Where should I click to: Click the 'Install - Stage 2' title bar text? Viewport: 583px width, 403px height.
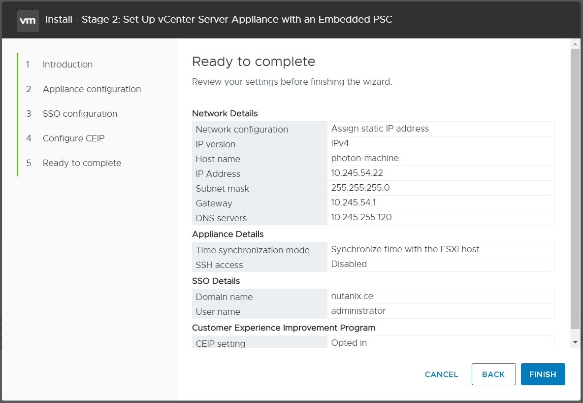point(219,19)
